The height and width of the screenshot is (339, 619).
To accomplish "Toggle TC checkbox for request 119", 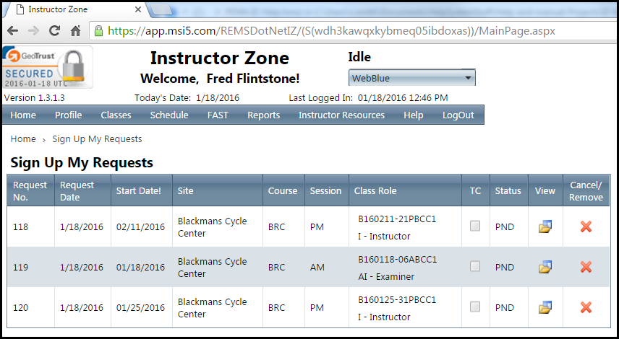I will 475,267.
